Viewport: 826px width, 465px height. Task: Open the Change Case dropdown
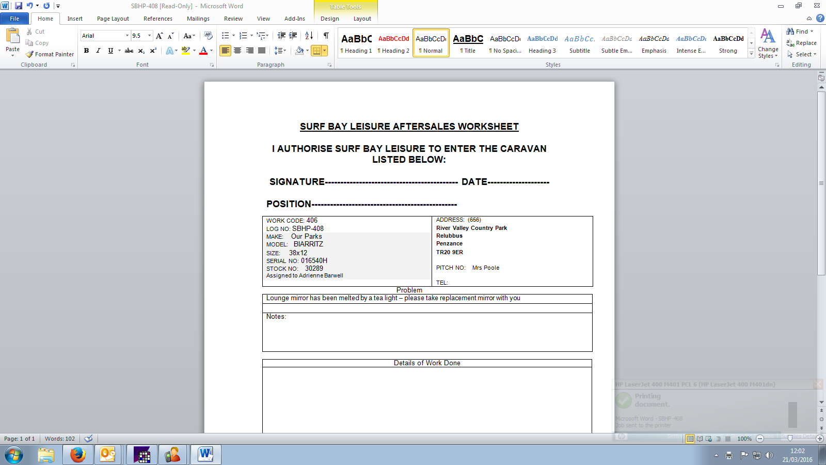point(189,36)
